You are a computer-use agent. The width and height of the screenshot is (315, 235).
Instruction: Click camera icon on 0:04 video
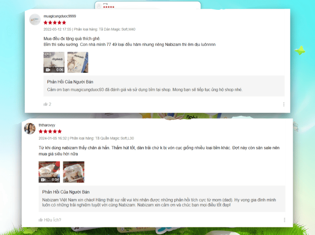[x=43, y=180]
